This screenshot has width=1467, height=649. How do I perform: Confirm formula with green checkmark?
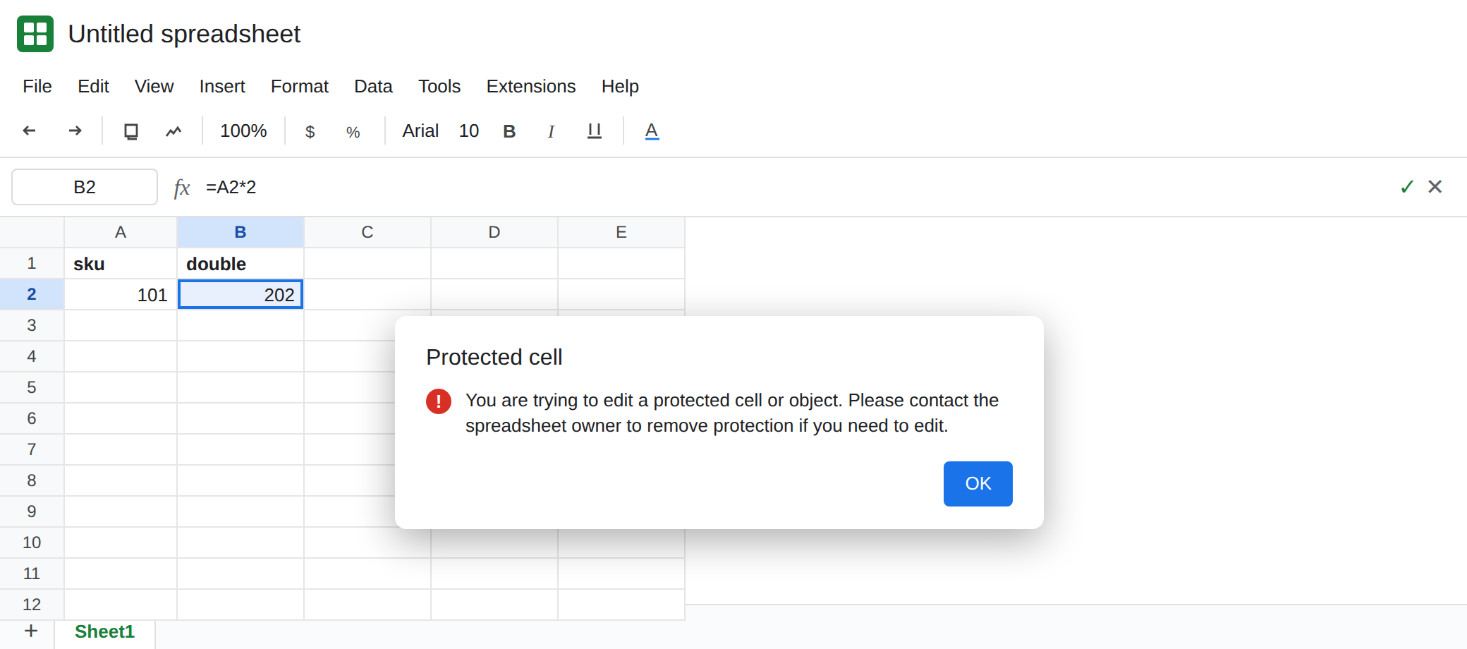tap(1407, 187)
